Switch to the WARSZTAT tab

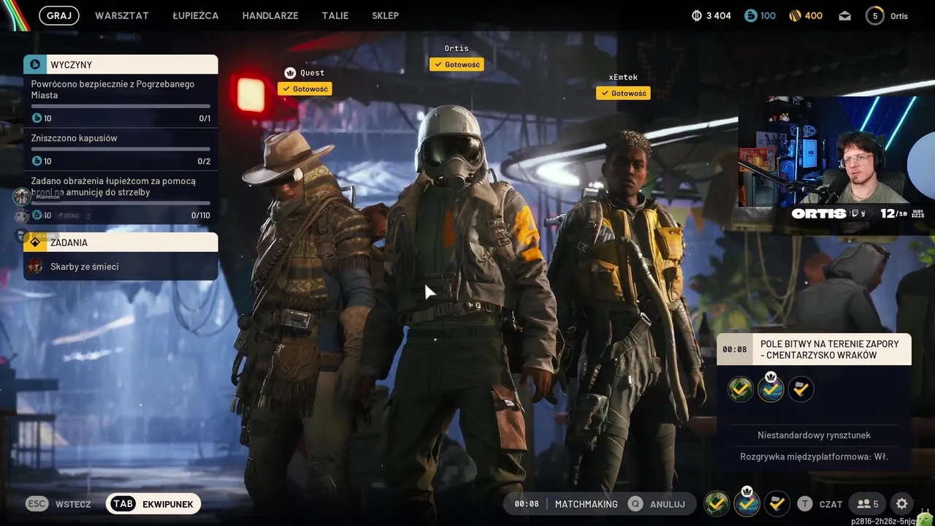[x=122, y=15]
